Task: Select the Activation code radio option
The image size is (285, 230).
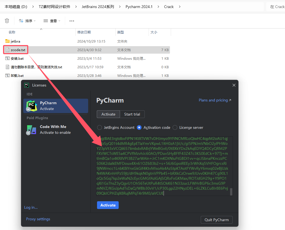Action: 139,127
